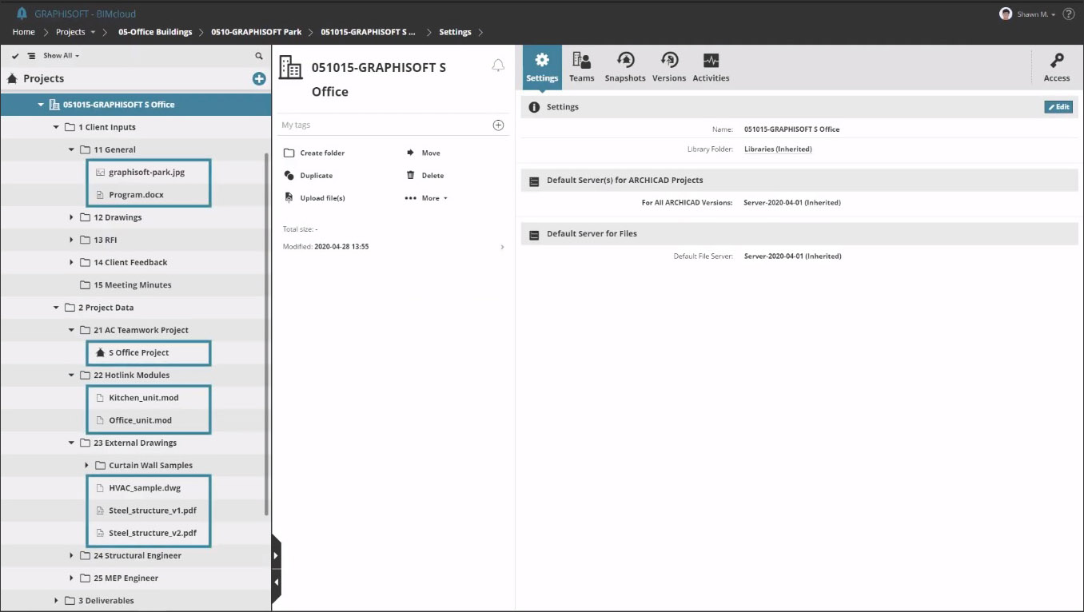This screenshot has height=612, width=1084.
Task: Open the Activities panel icon
Action: click(711, 62)
